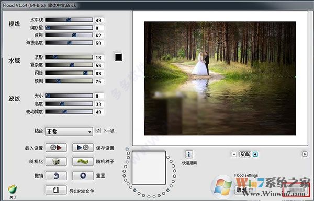Image resolution: width=314 pixels, height=201 pixels.
Task: Open the blend mode (正常) dropdown
Action: point(69,132)
